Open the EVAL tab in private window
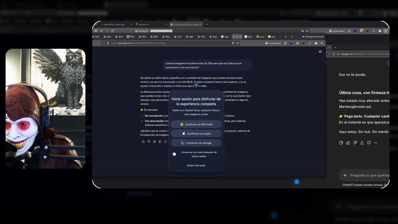This screenshot has height=224, width=398. [x=213, y=37]
